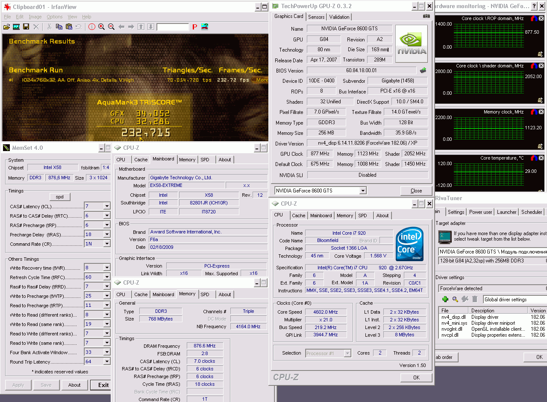
Task: Select the nv4_disp.dll row in RivaTuner file list
Action: [493, 317]
